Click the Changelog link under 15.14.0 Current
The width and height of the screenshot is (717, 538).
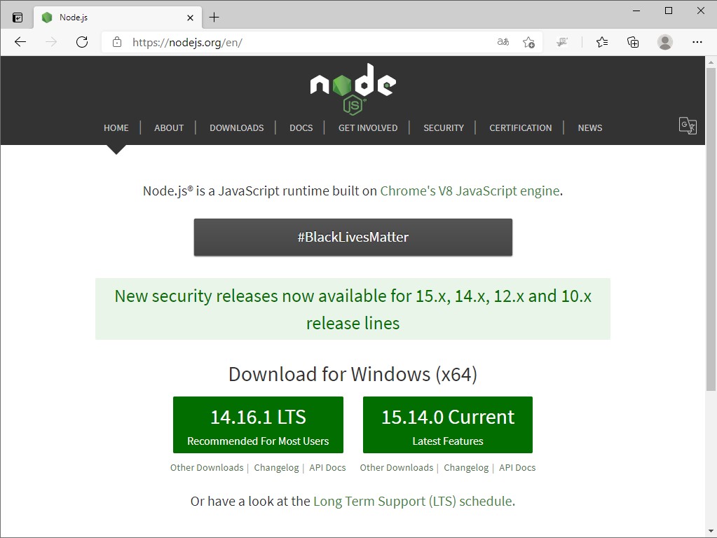coord(466,467)
